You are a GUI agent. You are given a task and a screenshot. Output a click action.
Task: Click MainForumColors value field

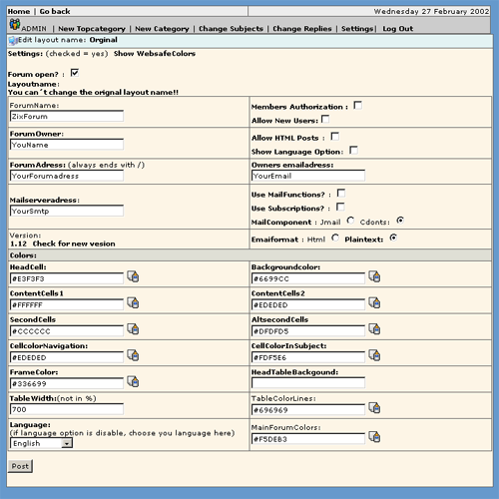(x=308, y=439)
